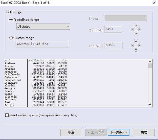The height and width of the screenshot is (140, 158).
Task: Click the GDP column header in preview
Action: (x=64, y=61)
